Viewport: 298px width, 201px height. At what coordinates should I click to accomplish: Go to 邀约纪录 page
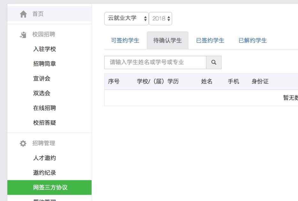coord(45,173)
